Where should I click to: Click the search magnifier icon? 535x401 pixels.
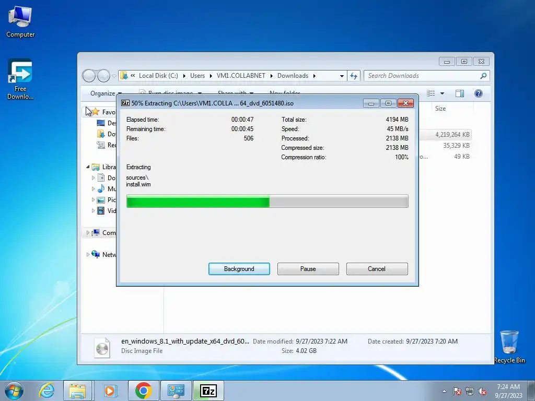coord(483,76)
